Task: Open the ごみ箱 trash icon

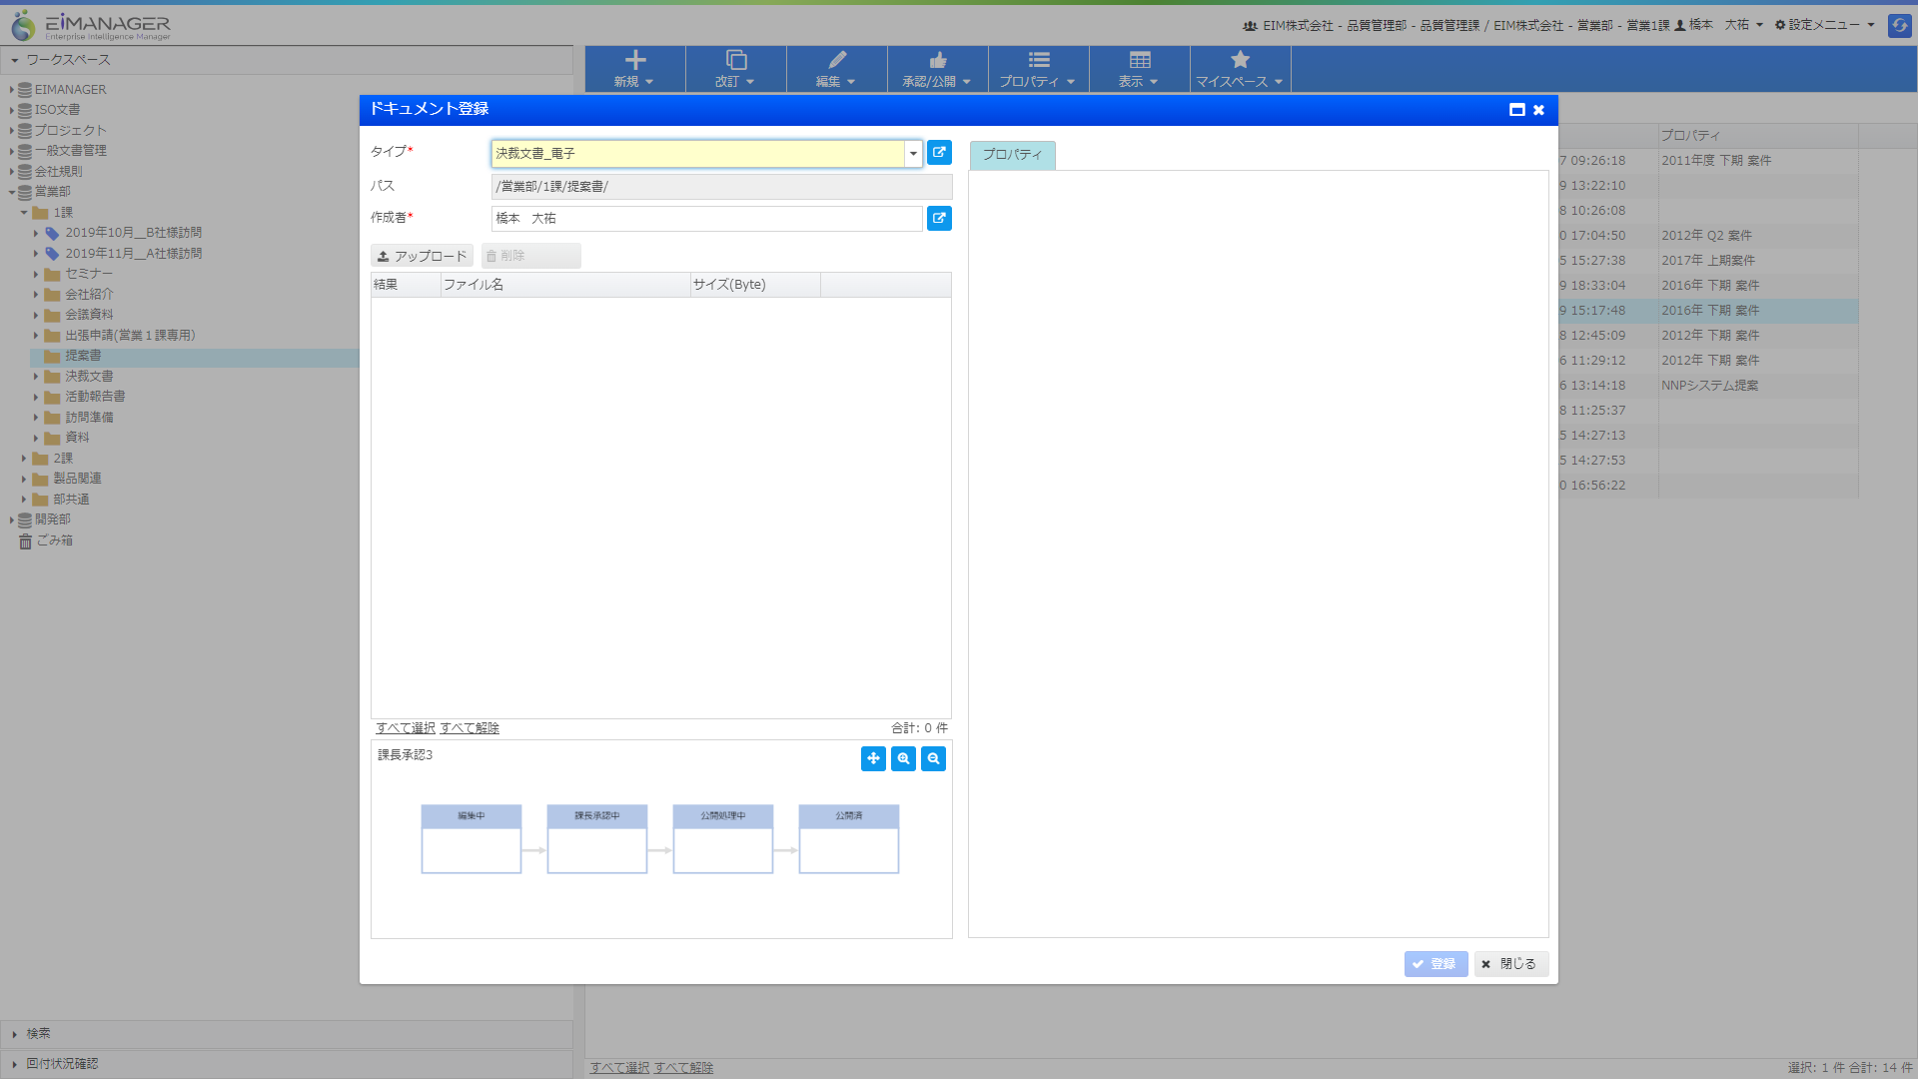Action: [x=26, y=541]
